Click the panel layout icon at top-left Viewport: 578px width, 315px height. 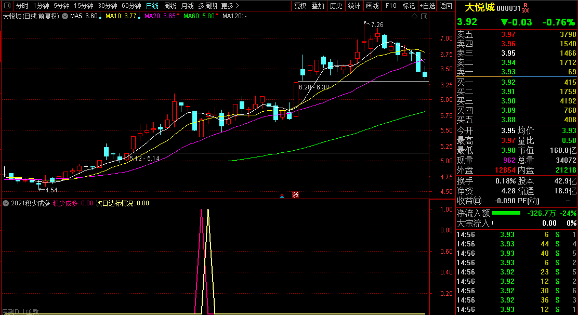[7, 6]
